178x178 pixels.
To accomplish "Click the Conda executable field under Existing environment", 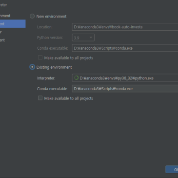I will [125, 89].
